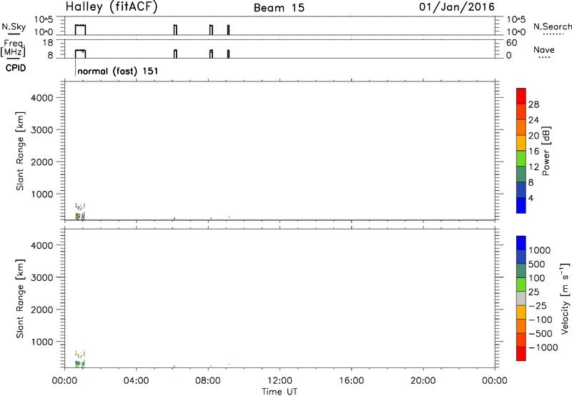Click the velocity data cluster near 00:45 UT
The image size is (572, 396).
click(80, 360)
